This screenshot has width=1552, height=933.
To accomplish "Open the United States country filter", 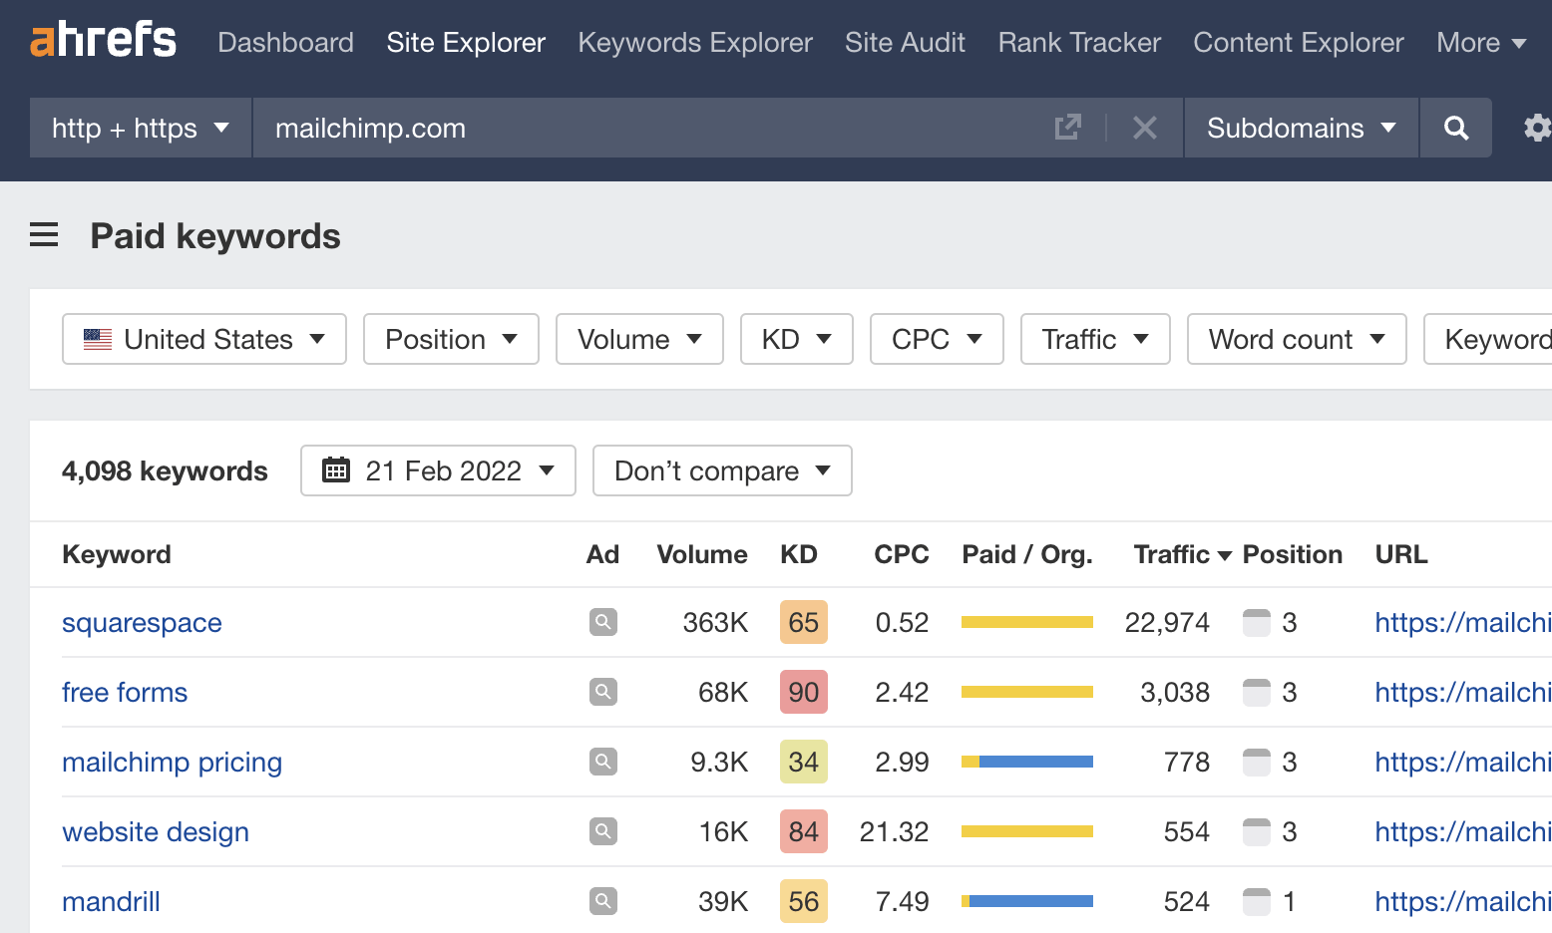I will click(x=204, y=339).
